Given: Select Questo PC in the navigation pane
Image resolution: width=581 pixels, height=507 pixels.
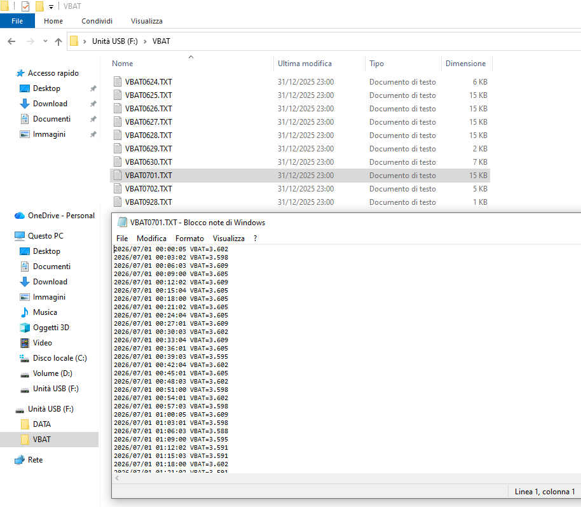Looking at the screenshot, I should pos(46,236).
